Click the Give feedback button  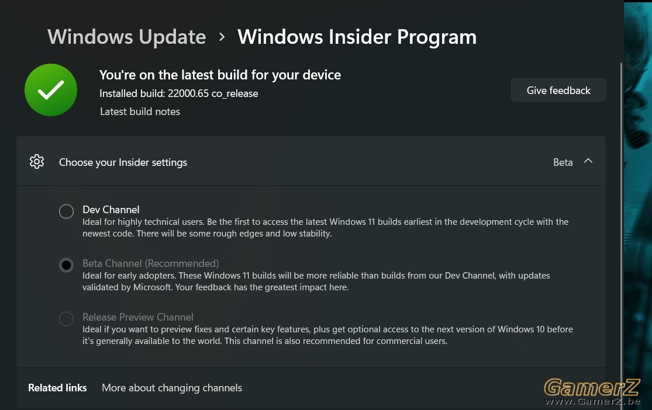558,90
